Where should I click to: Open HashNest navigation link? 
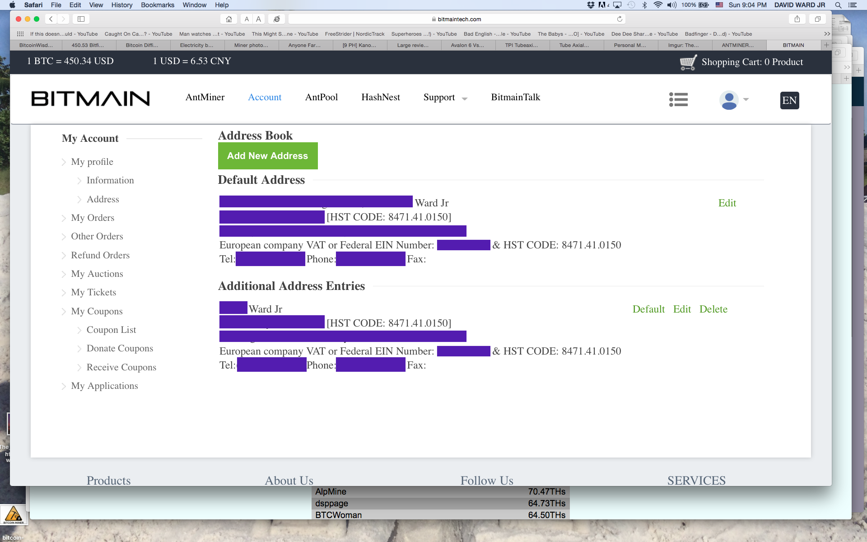point(381,97)
